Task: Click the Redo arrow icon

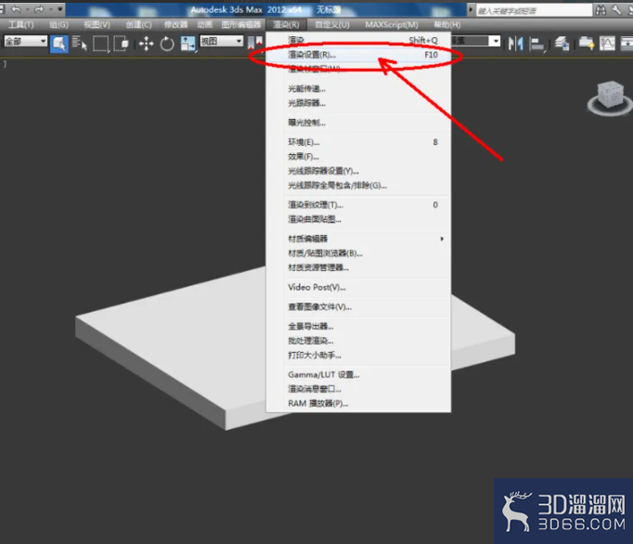Action: [39, 9]
